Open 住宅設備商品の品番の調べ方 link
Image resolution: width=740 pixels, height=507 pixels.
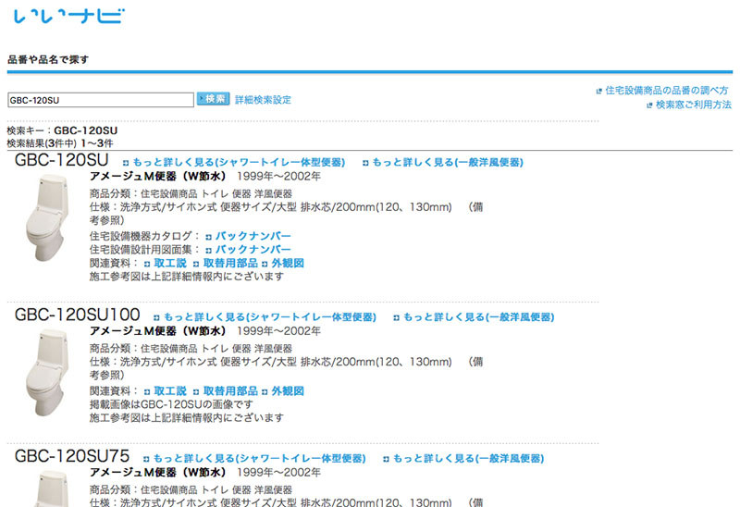[x=666, y=90]
